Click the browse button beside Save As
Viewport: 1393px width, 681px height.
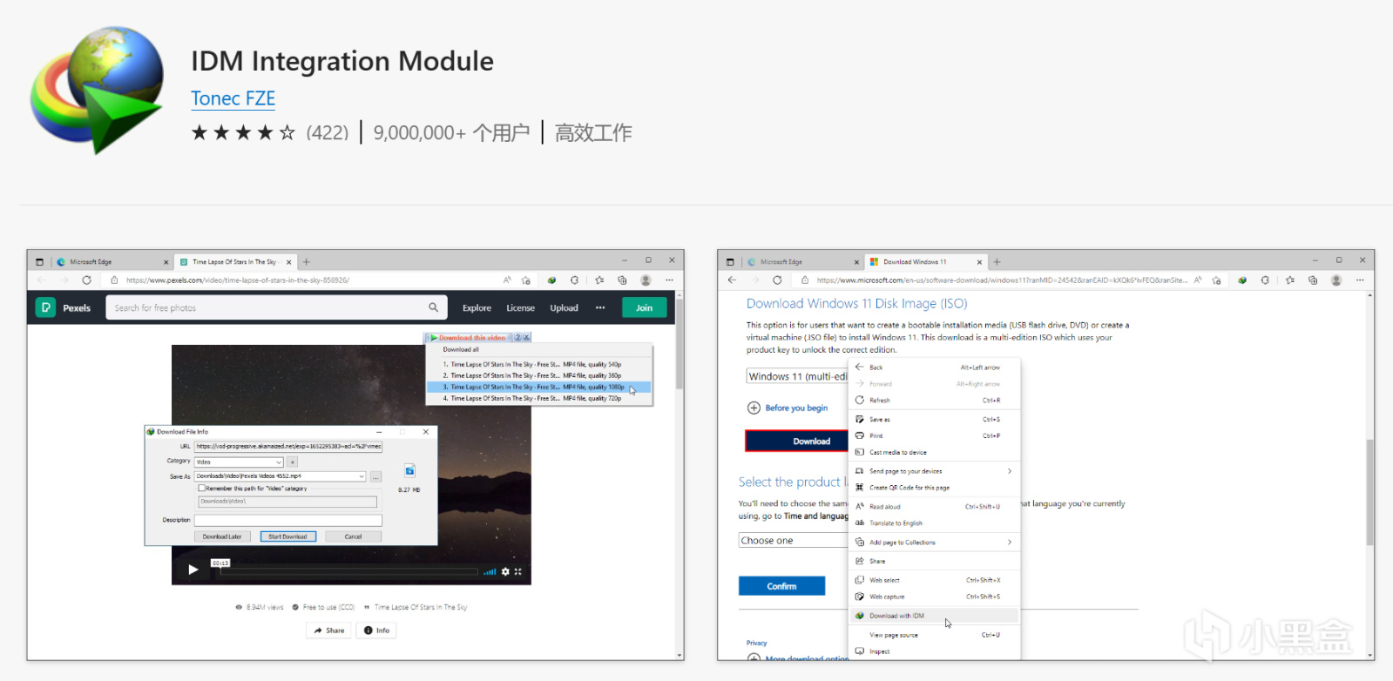click(375, 476)
